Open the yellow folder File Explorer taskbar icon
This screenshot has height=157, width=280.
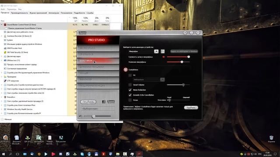pos(118,154)
